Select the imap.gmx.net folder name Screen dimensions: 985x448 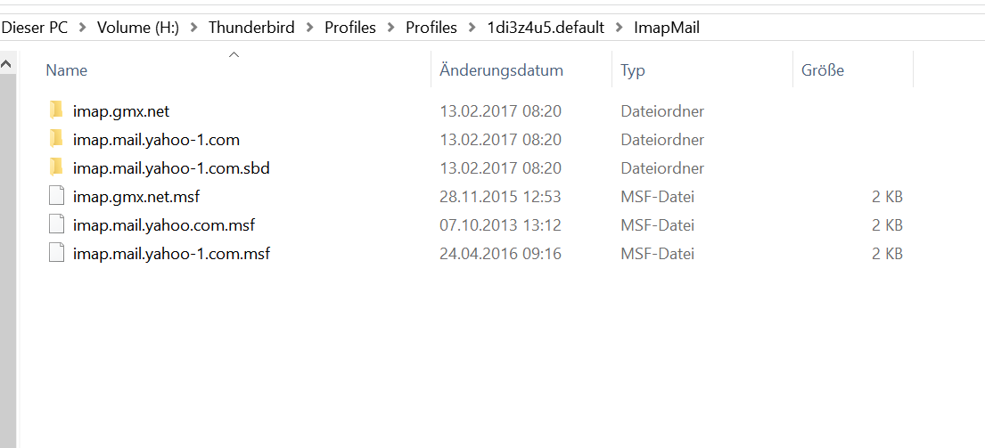tap(121, 111)
